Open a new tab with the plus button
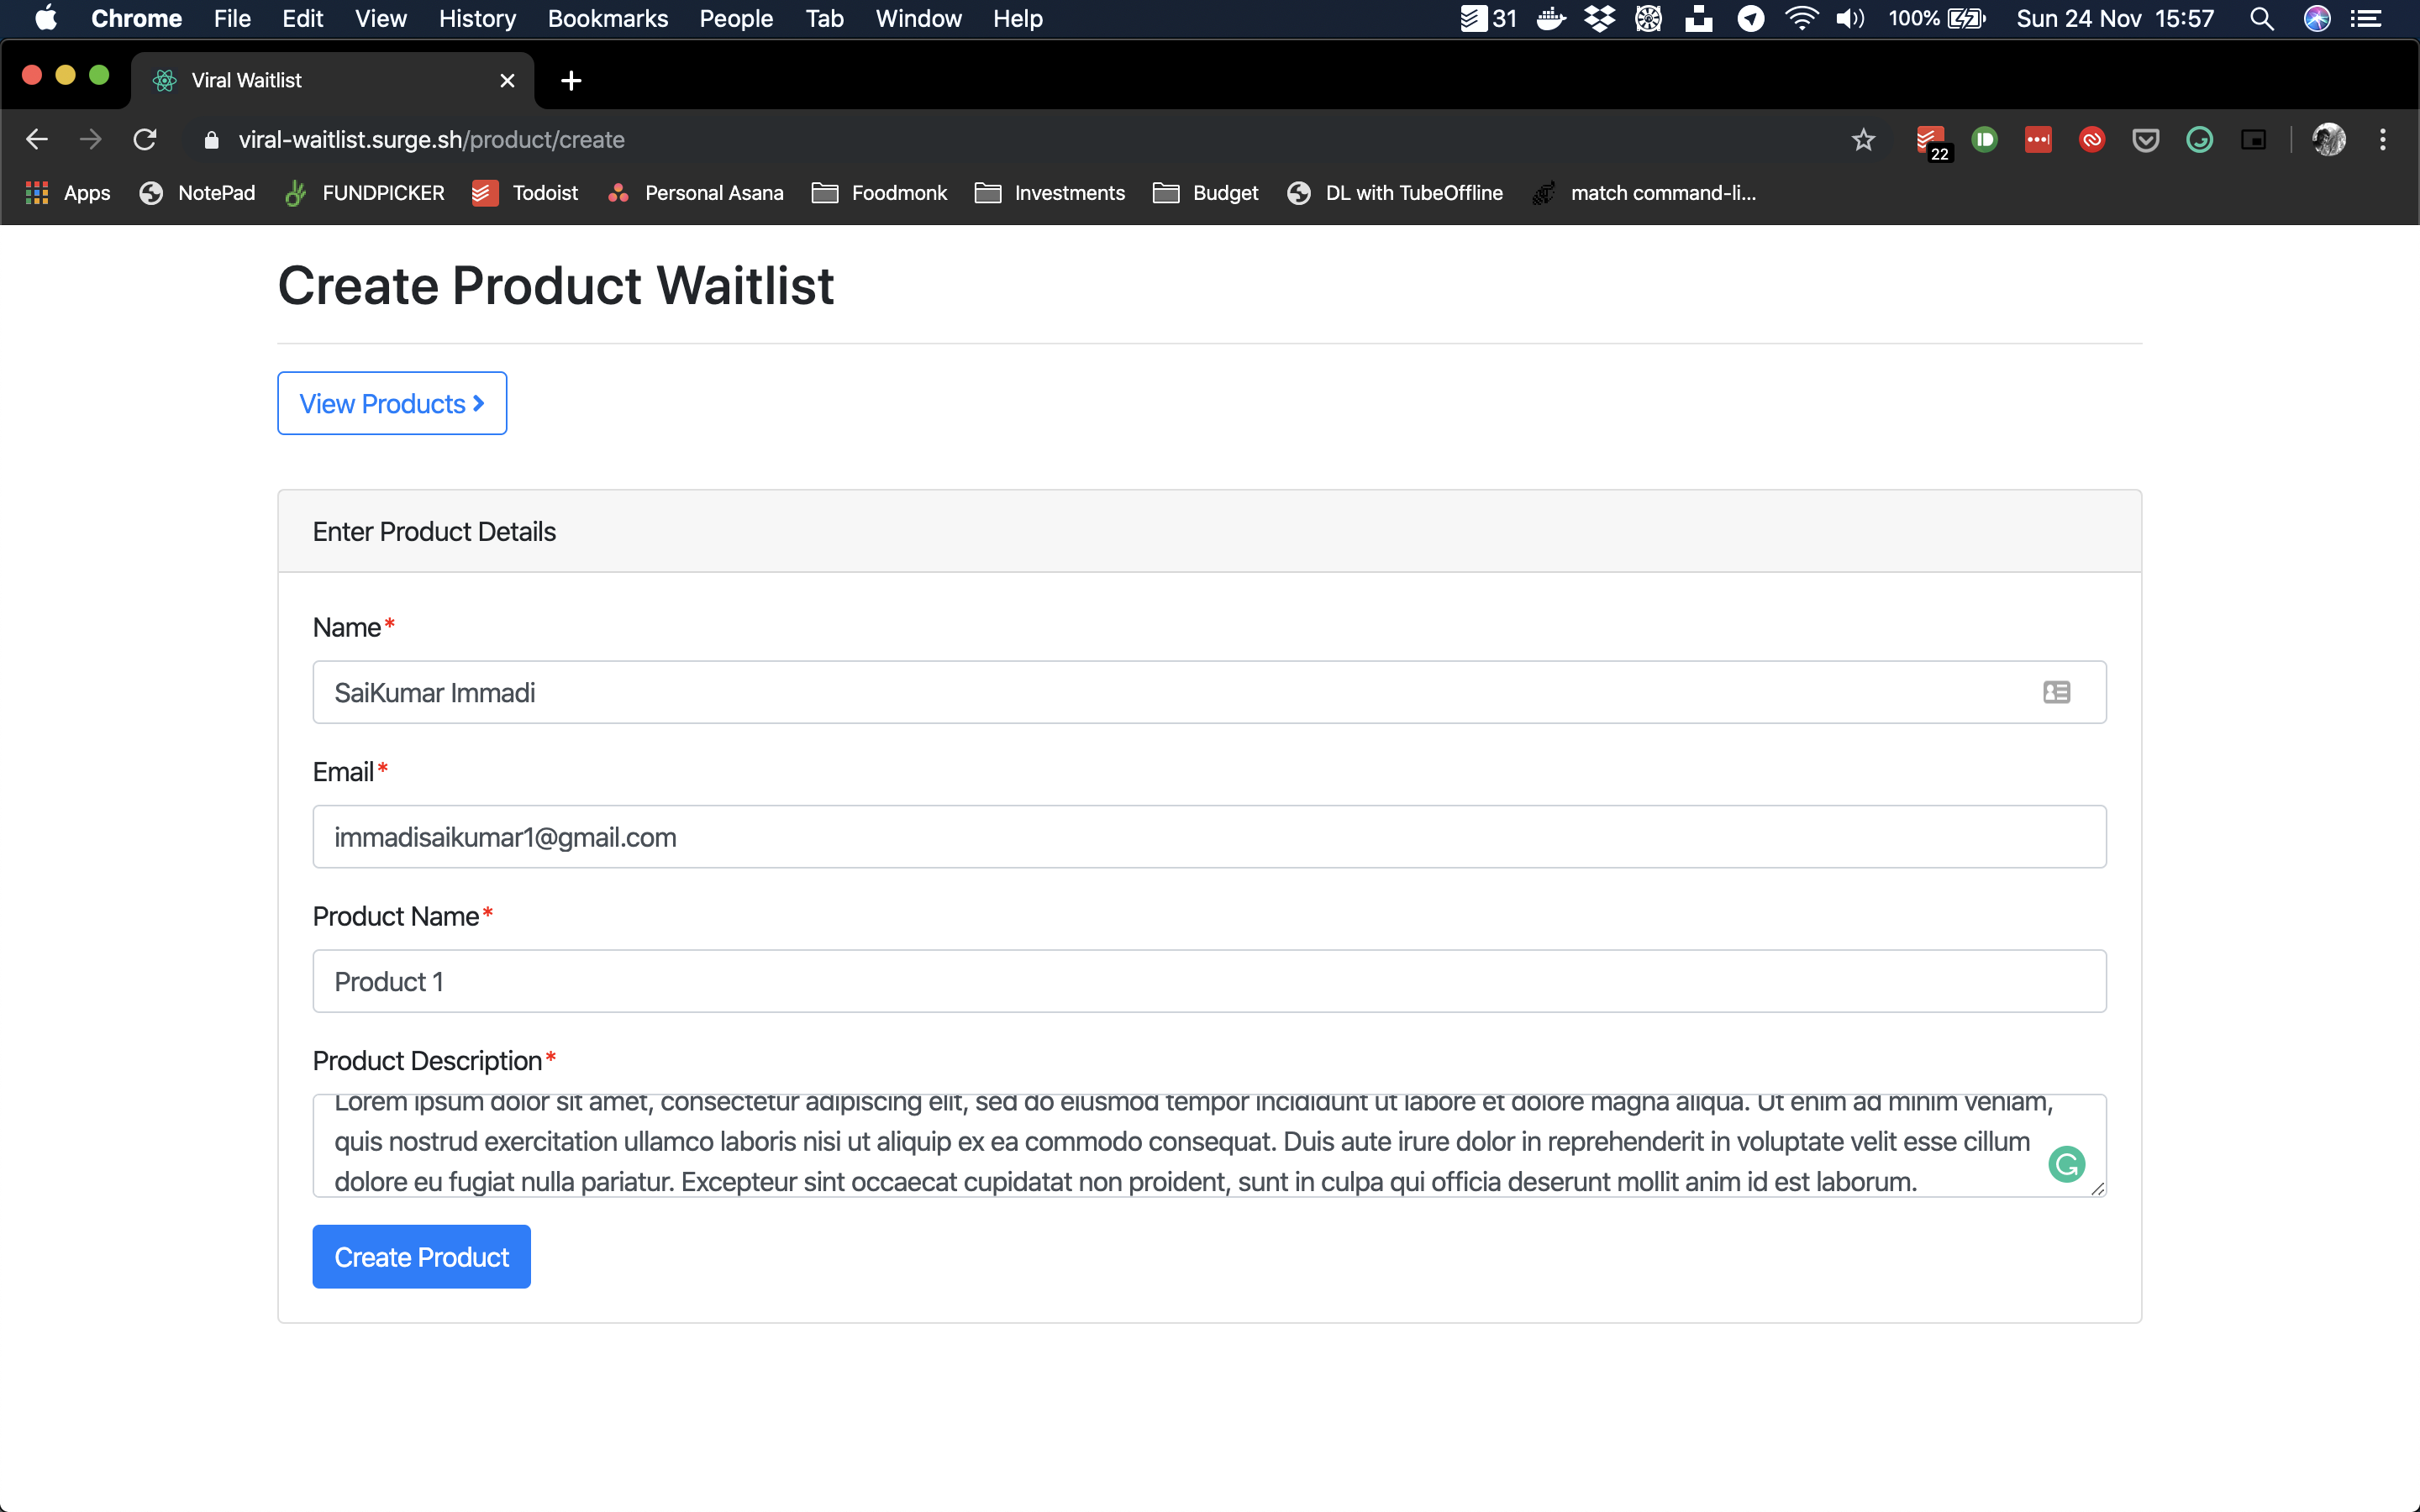Viewport: 2420px width, 1512px height. click(571, 81)
